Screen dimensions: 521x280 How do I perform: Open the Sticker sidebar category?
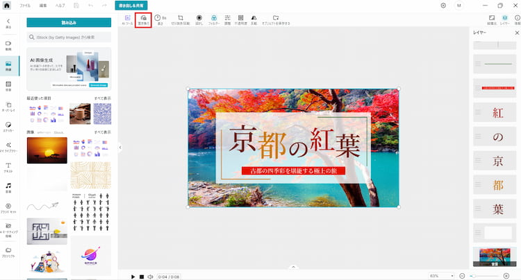(x=8, y=127)
